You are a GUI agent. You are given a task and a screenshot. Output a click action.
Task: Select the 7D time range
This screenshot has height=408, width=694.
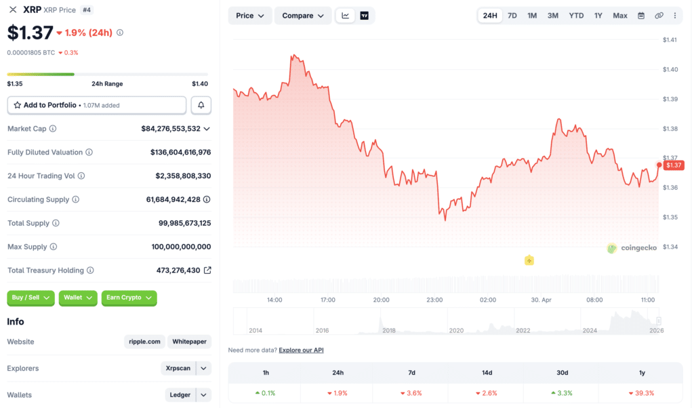(x=512, y=16)
